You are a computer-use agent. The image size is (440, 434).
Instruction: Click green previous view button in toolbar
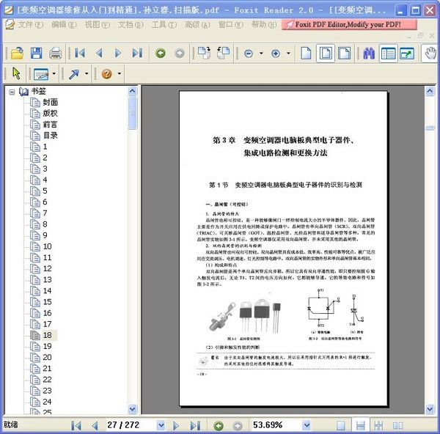click(x=161, y=53)
